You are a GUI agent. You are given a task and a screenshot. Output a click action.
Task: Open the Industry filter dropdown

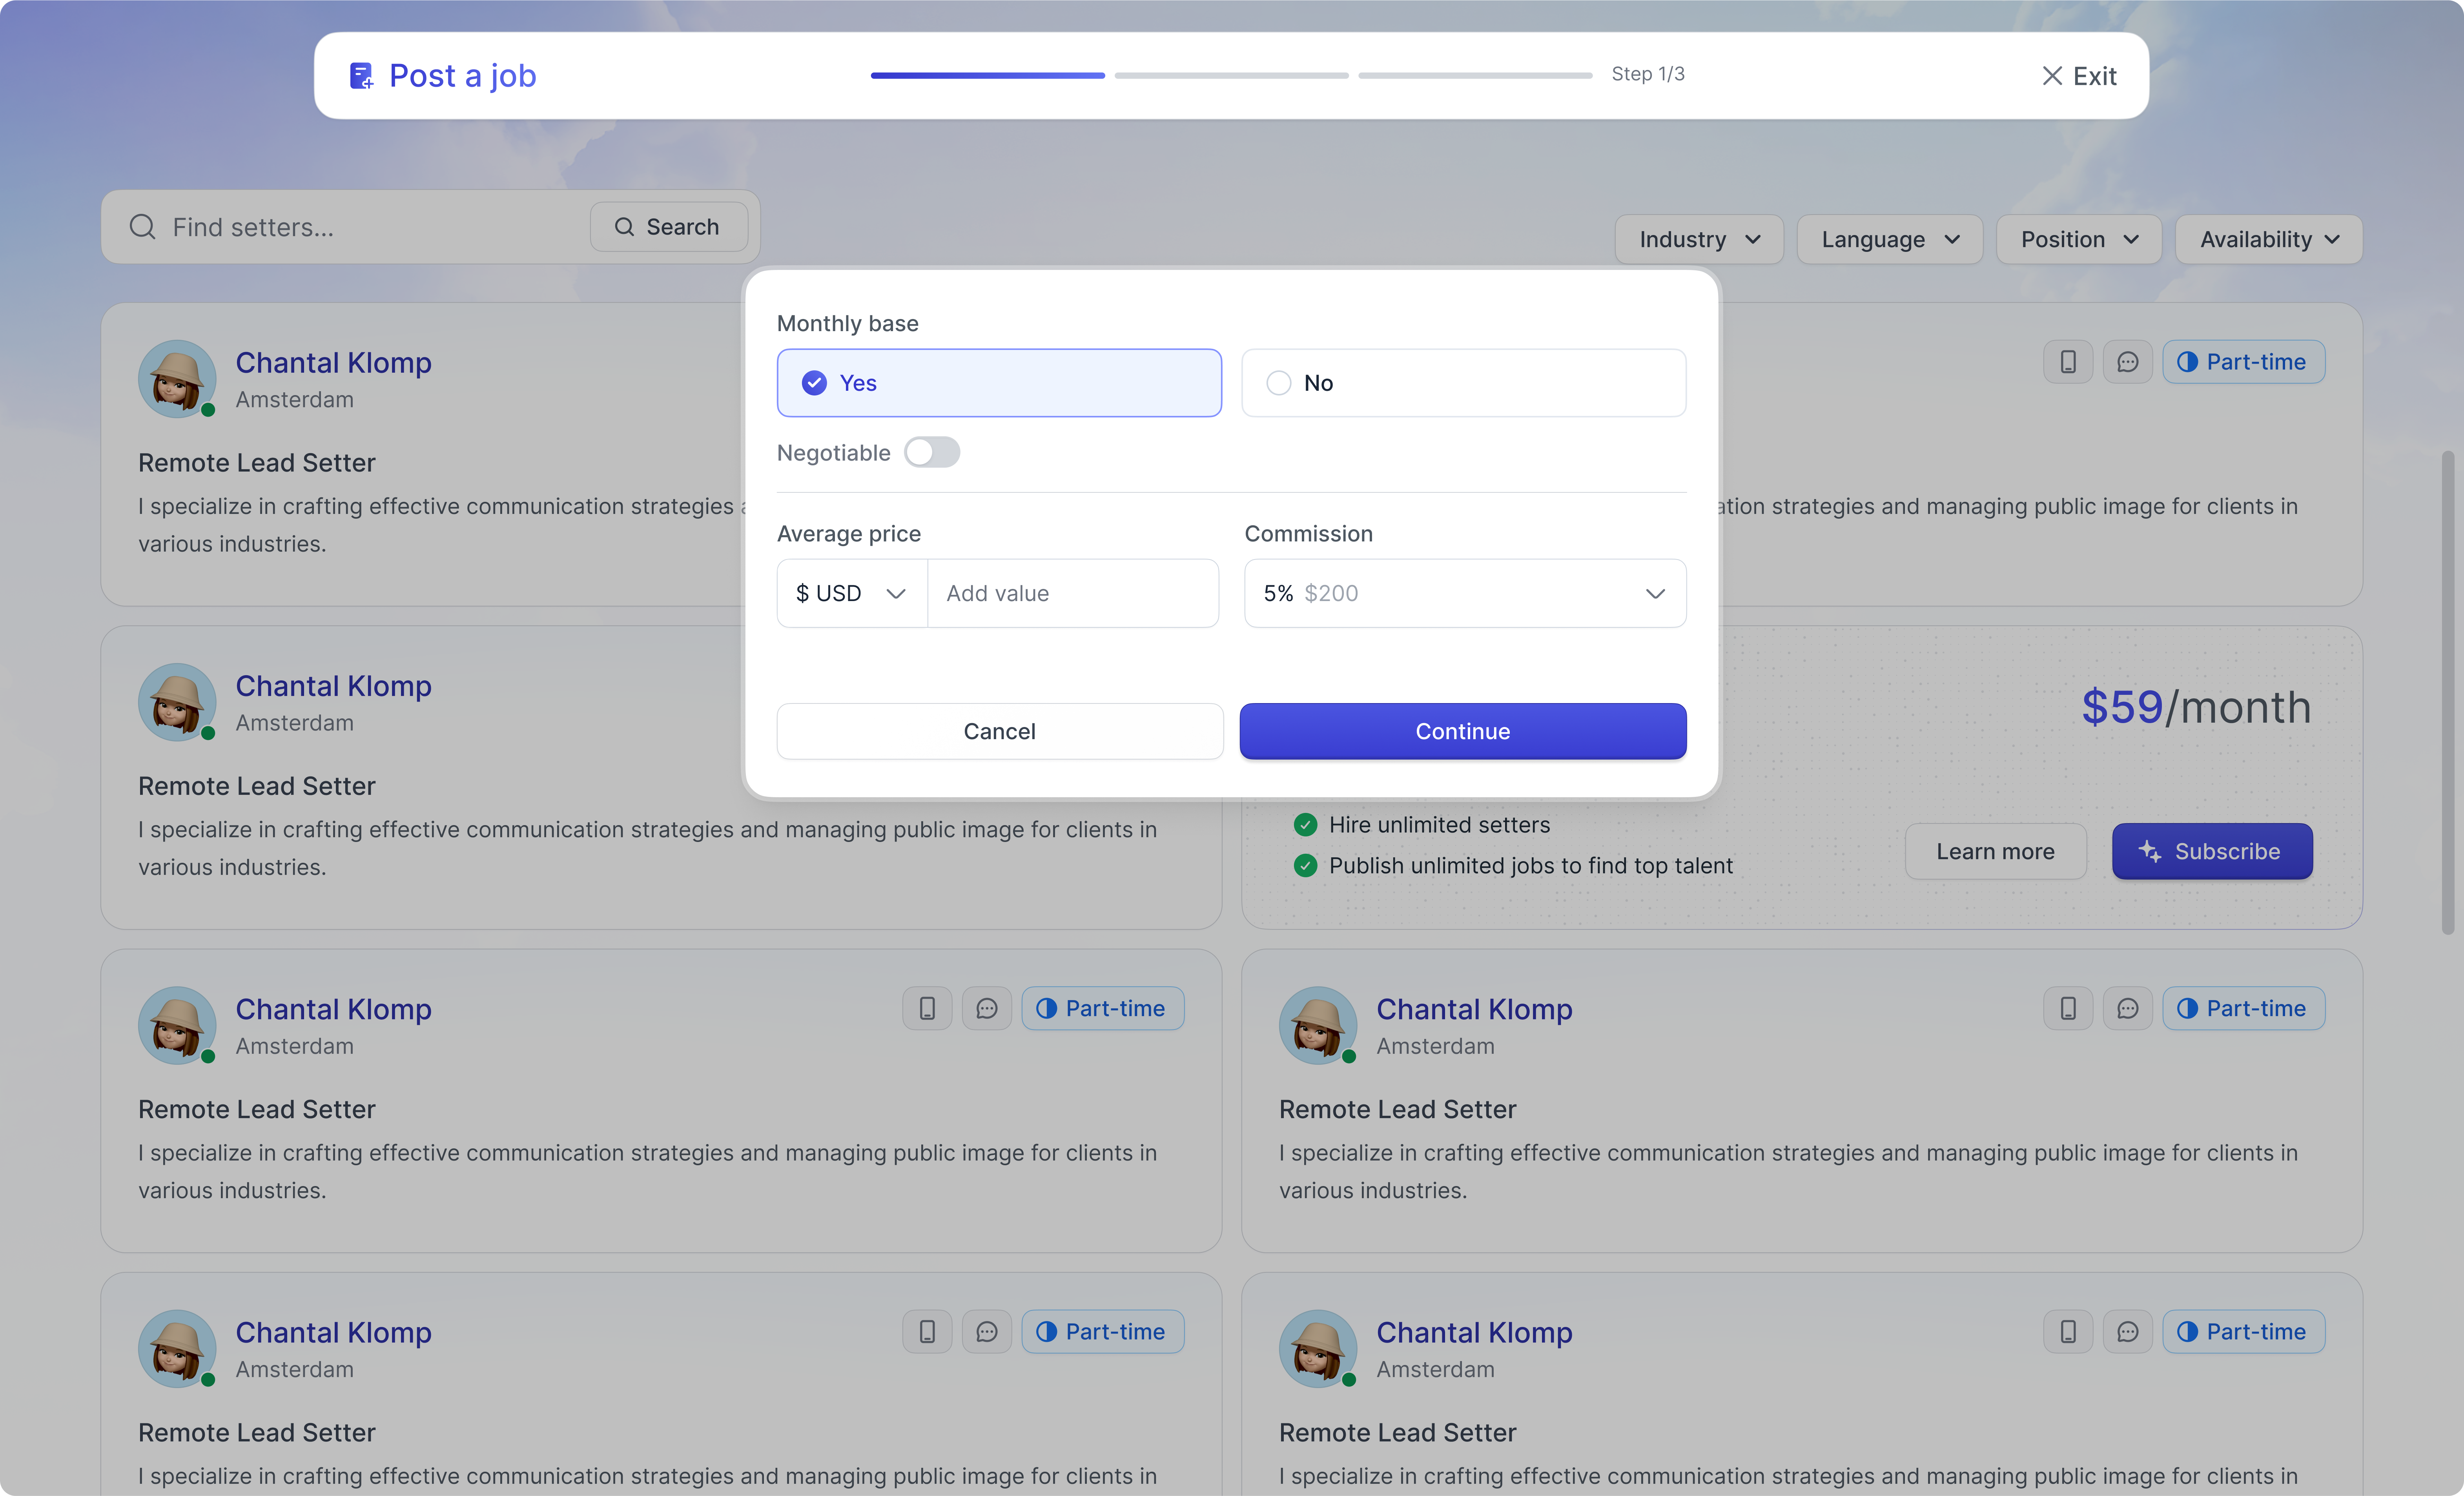(1699, 239)
